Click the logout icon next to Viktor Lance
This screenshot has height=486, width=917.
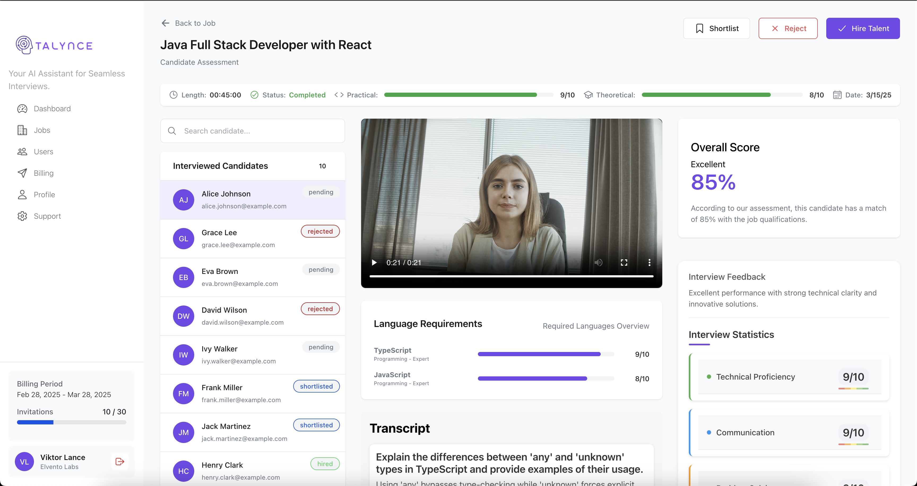pos(120,461)
